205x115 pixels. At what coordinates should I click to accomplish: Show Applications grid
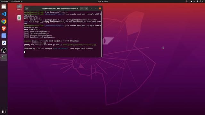[x=4, y=111]
